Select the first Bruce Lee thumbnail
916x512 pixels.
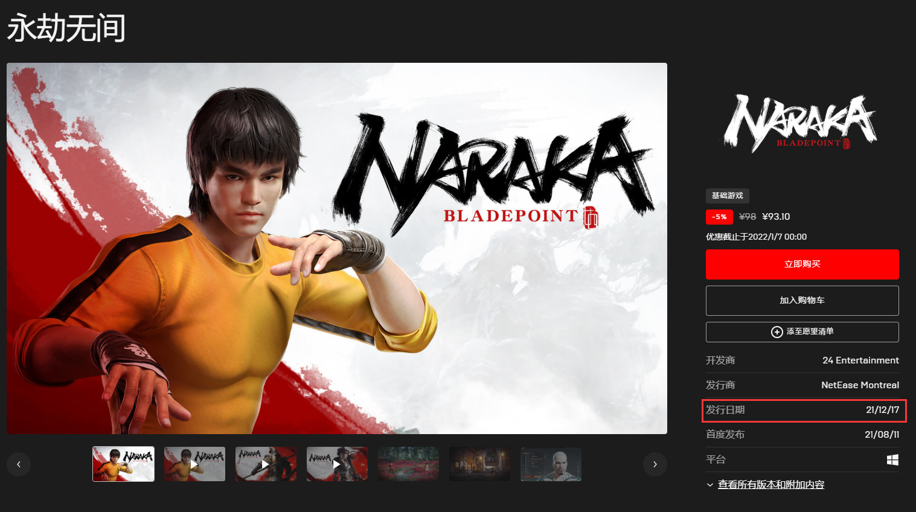[x=123, y=464]
